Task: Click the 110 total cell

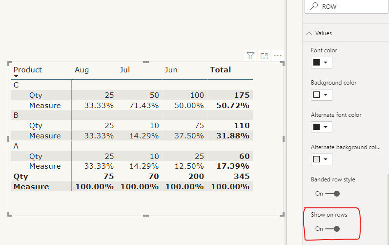Action: [x=242, y=126]
